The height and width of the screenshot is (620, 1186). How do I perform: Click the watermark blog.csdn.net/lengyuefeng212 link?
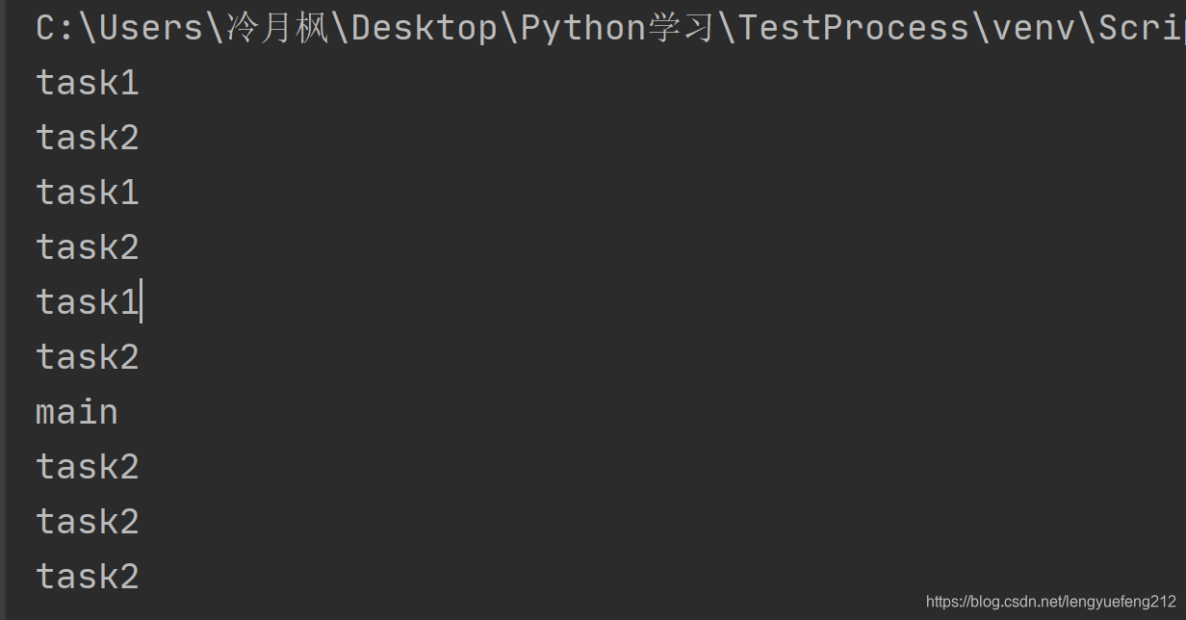click(1051, 602)
